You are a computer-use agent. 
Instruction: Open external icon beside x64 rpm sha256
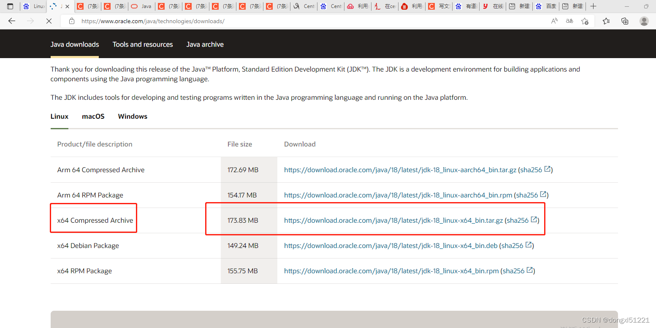coord(530,270)
